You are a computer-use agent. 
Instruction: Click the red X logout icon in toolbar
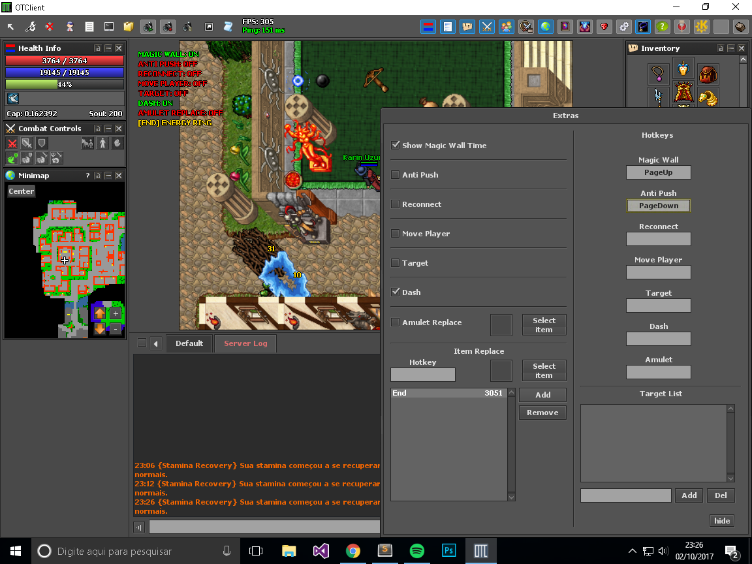click(50, 27)
